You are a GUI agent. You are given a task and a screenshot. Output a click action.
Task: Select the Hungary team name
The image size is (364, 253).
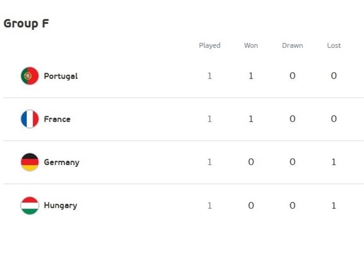pos(61,205)
